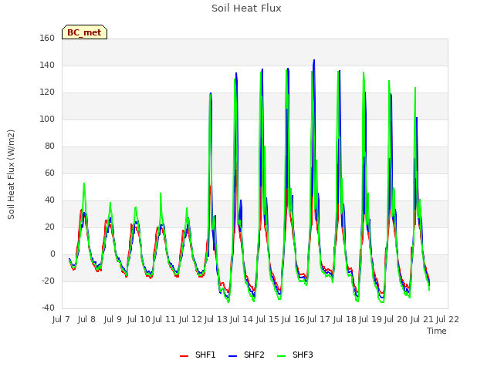Click the Jul 22 x-axis label

pyautogui.click(x=448, y=319)
